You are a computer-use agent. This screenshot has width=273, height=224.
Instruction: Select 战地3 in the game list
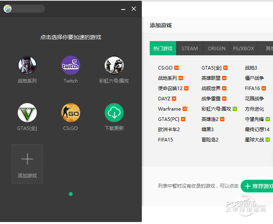coord(251,68)
